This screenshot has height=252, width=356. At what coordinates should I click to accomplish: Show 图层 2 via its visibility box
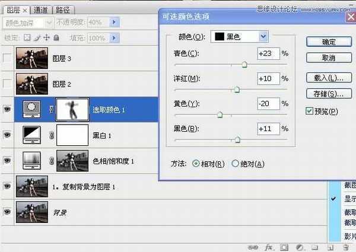point(7,84)
